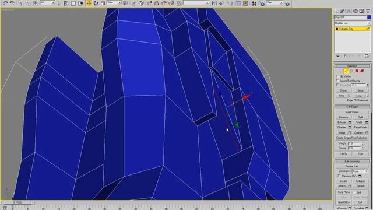Viewport: 373px width, 210px height.
Task: Activate the Select and Scale tool
Action: click(103, 3)
